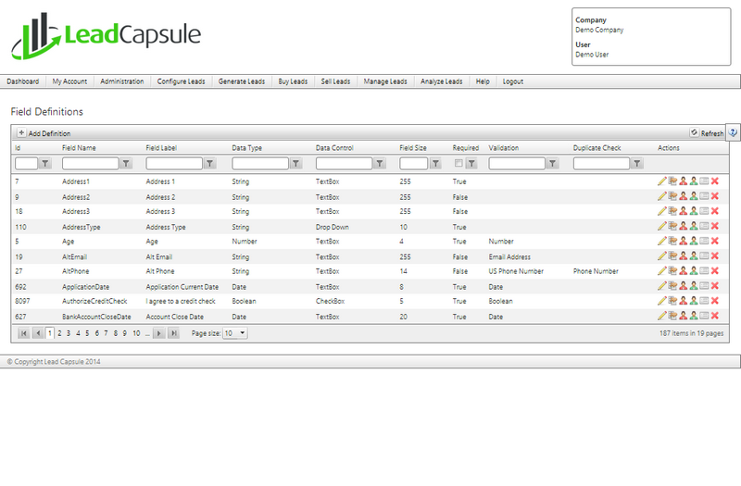Focus the Field Label filter text box
Viewport: 741px width, 486px height.
click(x=174, y=164)
